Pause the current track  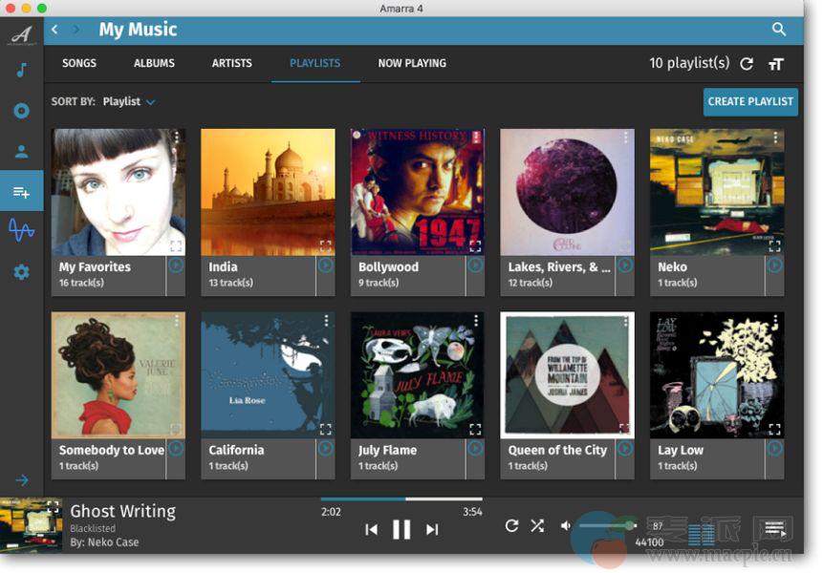coord(401,529)
